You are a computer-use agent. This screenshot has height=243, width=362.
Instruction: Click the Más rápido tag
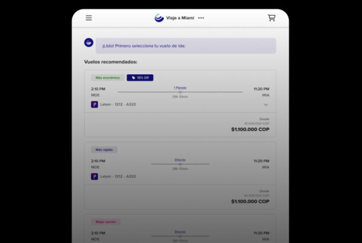[104, 150]
